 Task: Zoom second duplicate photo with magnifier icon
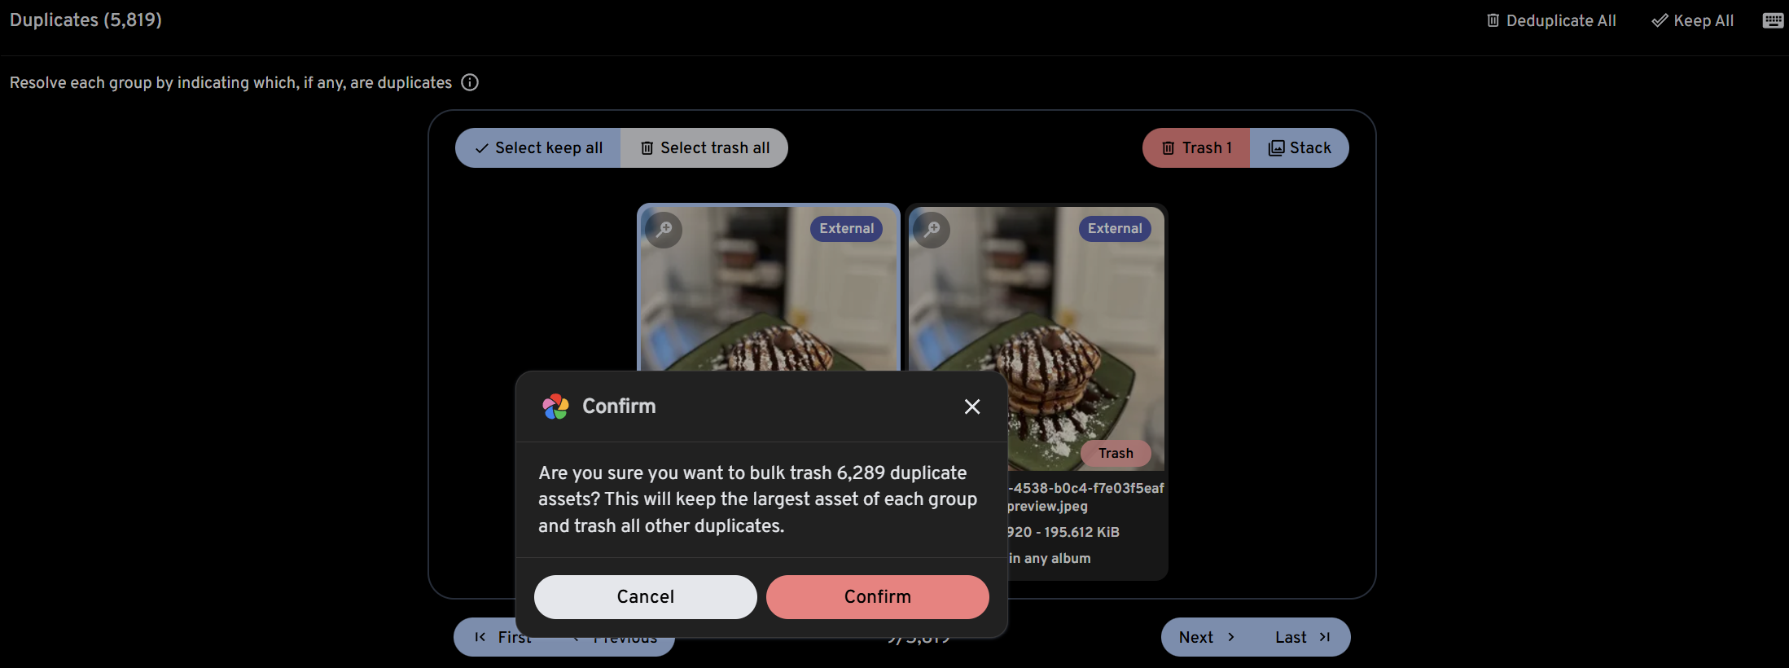[932, 230]
